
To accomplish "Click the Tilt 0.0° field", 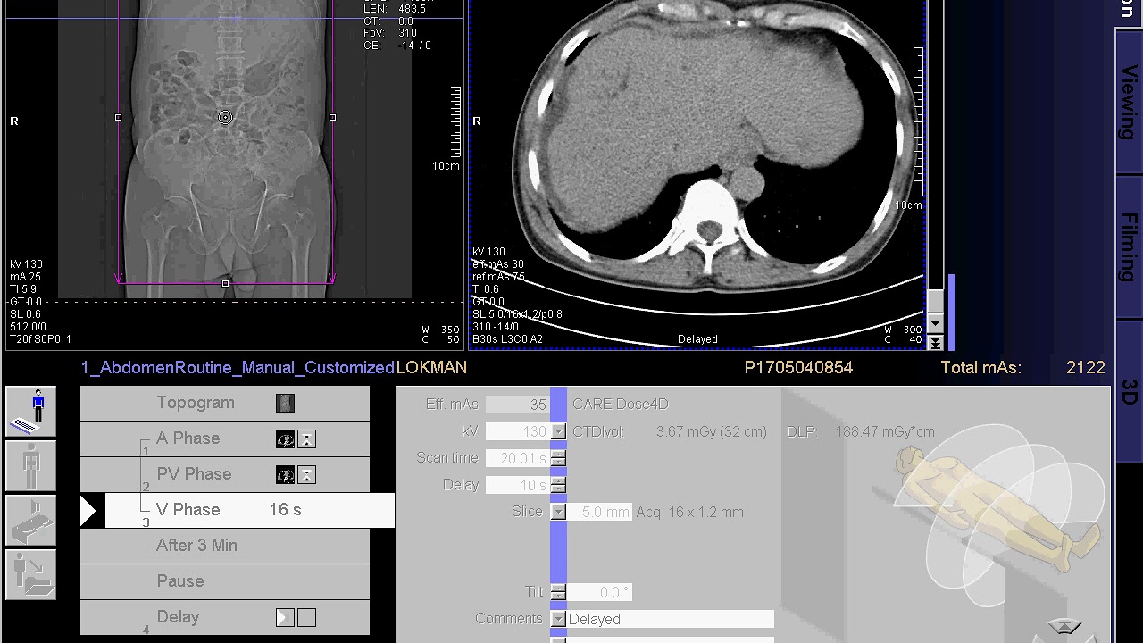I will tap(600, 592).
